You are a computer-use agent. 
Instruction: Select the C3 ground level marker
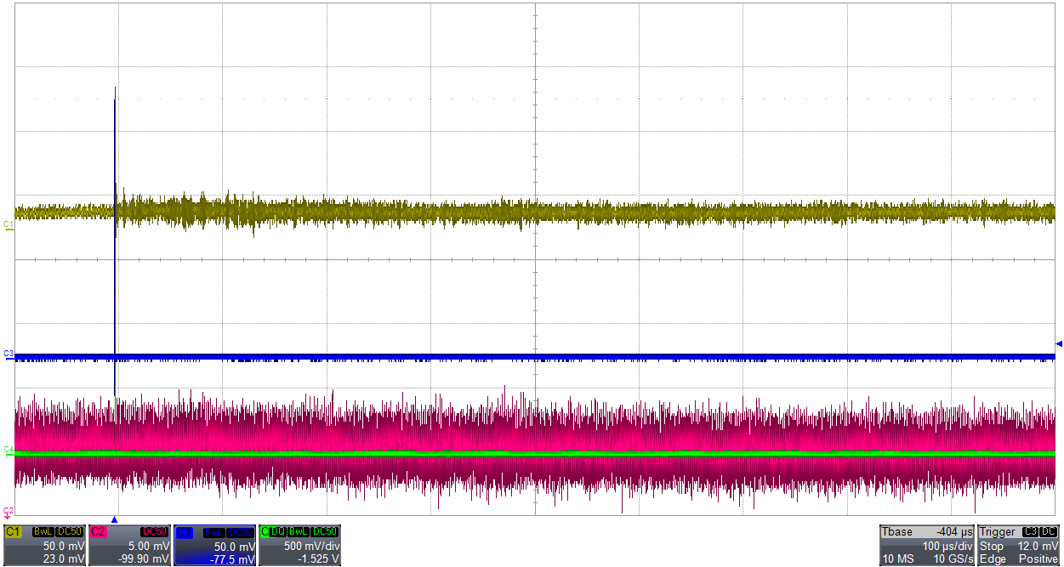click(x=9, y=354)
